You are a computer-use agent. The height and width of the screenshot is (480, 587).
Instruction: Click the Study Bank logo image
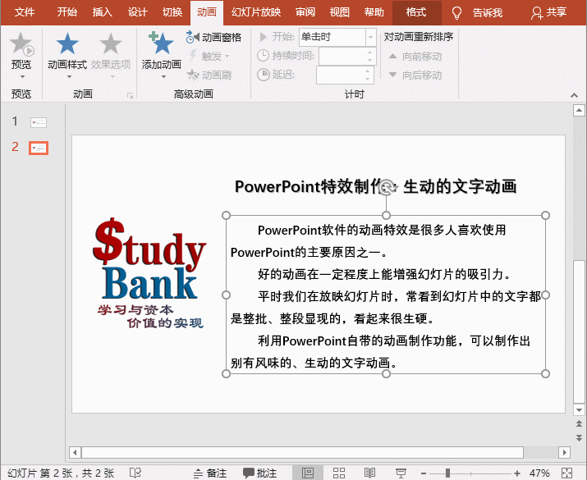pos(149,273)
